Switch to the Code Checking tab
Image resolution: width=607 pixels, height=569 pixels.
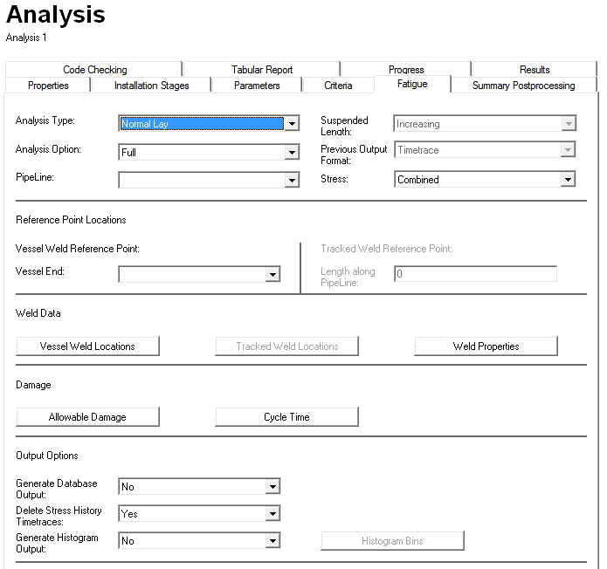(x=94, y=70)
